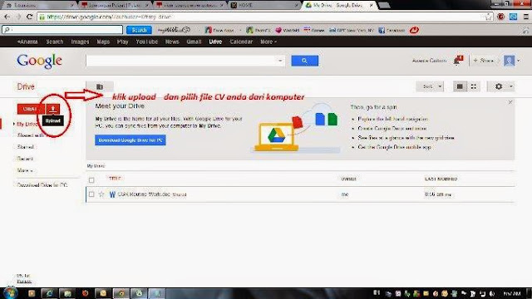532x299 pixels.
Task: Click Explore the left hand navigation link
Action: point(392,119)
